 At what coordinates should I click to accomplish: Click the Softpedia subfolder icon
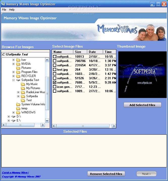[23, 96]
